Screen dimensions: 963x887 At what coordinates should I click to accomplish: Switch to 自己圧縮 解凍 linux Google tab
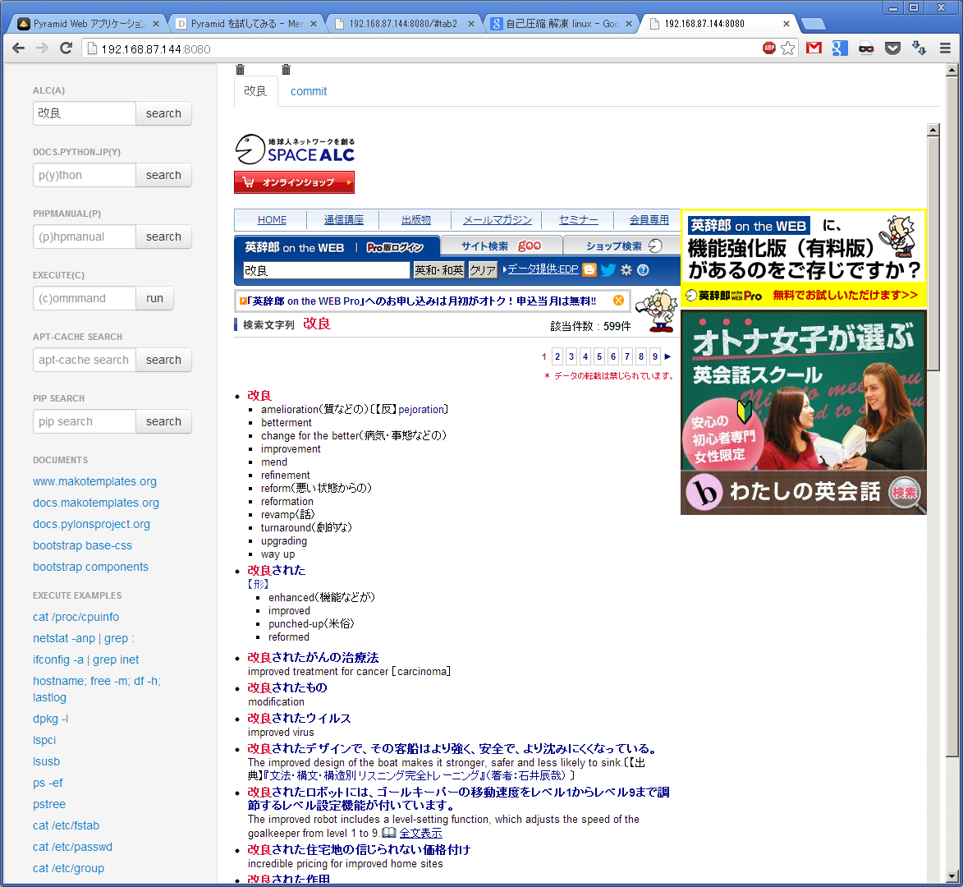562,23
